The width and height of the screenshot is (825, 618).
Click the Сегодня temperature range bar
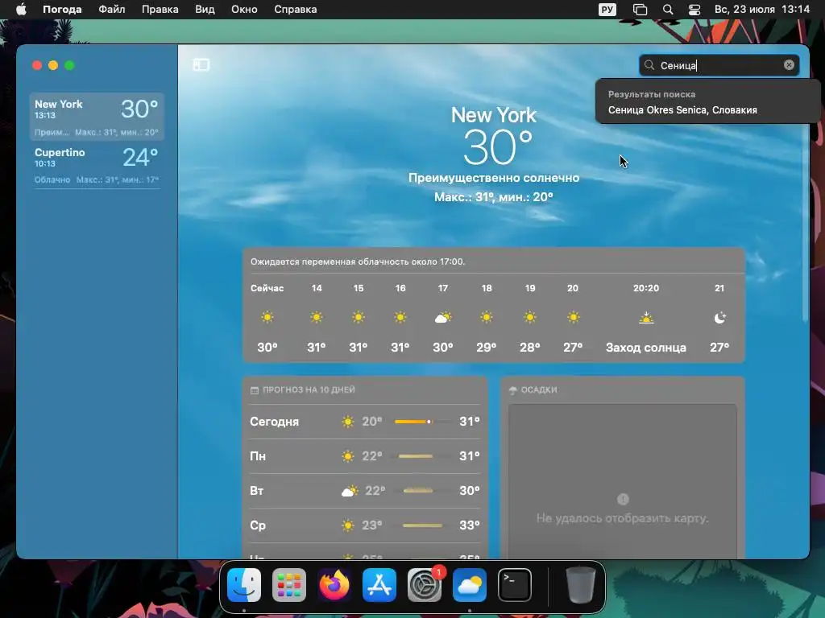(422, 422)
